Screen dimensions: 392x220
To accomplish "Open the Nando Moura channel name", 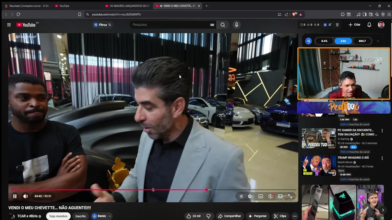I will [x=345, y=162].
